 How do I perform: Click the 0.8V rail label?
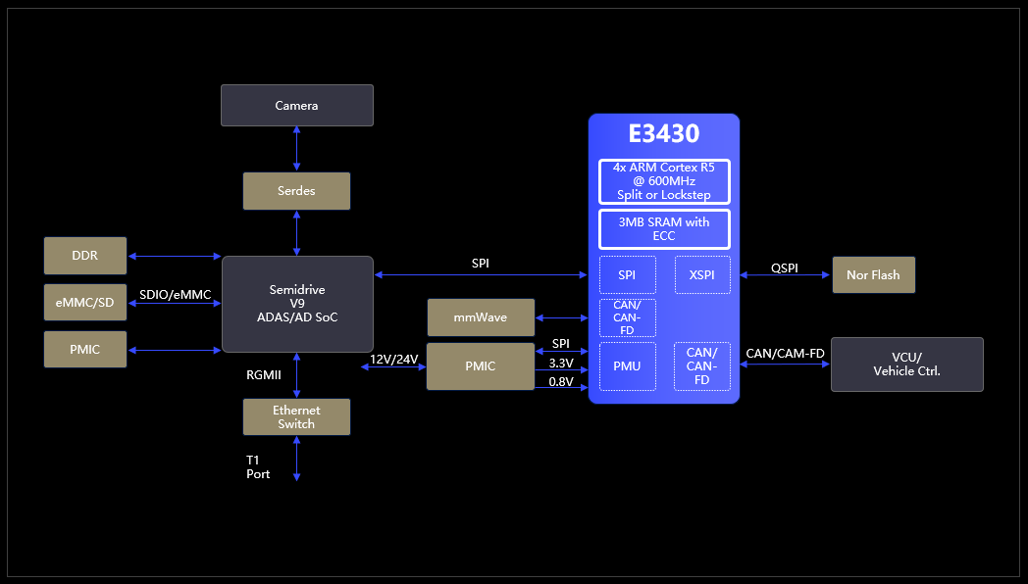point(561,382)
